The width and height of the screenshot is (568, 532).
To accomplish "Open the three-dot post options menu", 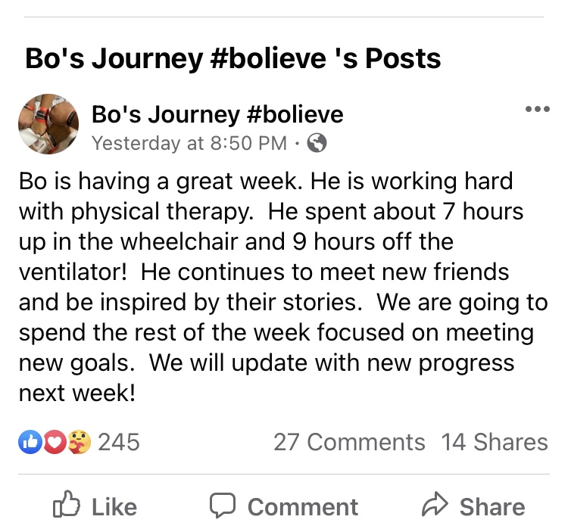I will [x=538, y=108].
